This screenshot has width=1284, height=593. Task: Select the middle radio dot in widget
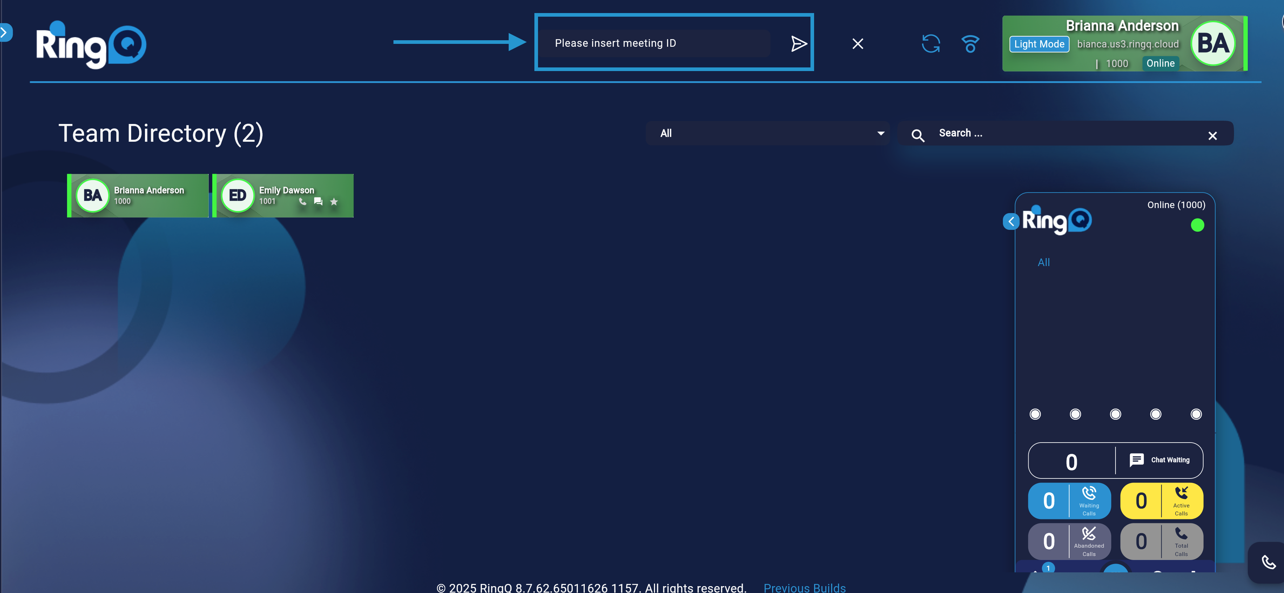point(1116,414)
